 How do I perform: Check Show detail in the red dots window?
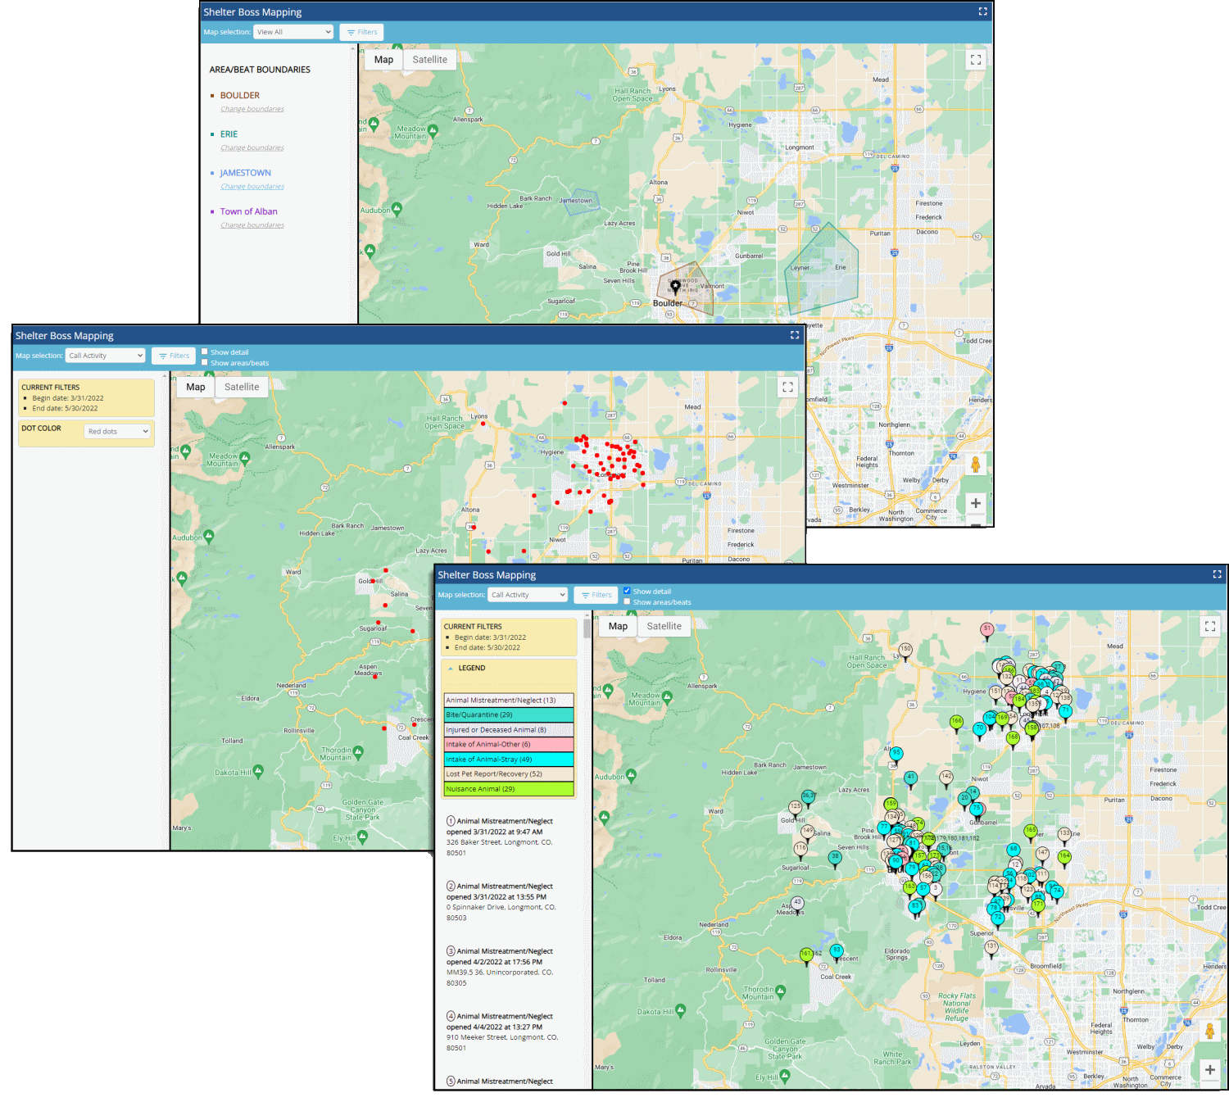pos(205,351)
